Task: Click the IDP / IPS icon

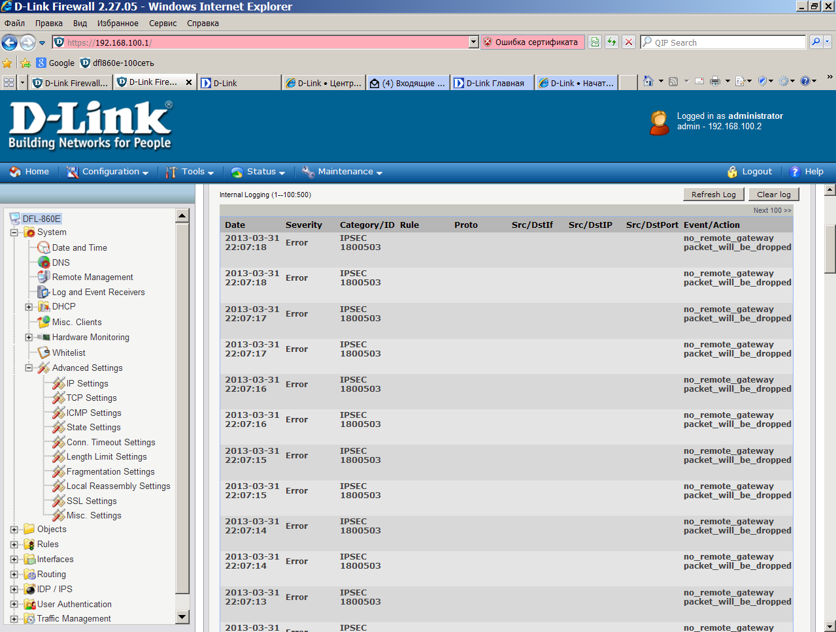Action: click(29, 589)
